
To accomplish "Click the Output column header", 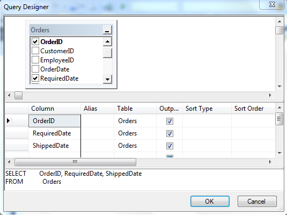I will click(x=170, y=109).
